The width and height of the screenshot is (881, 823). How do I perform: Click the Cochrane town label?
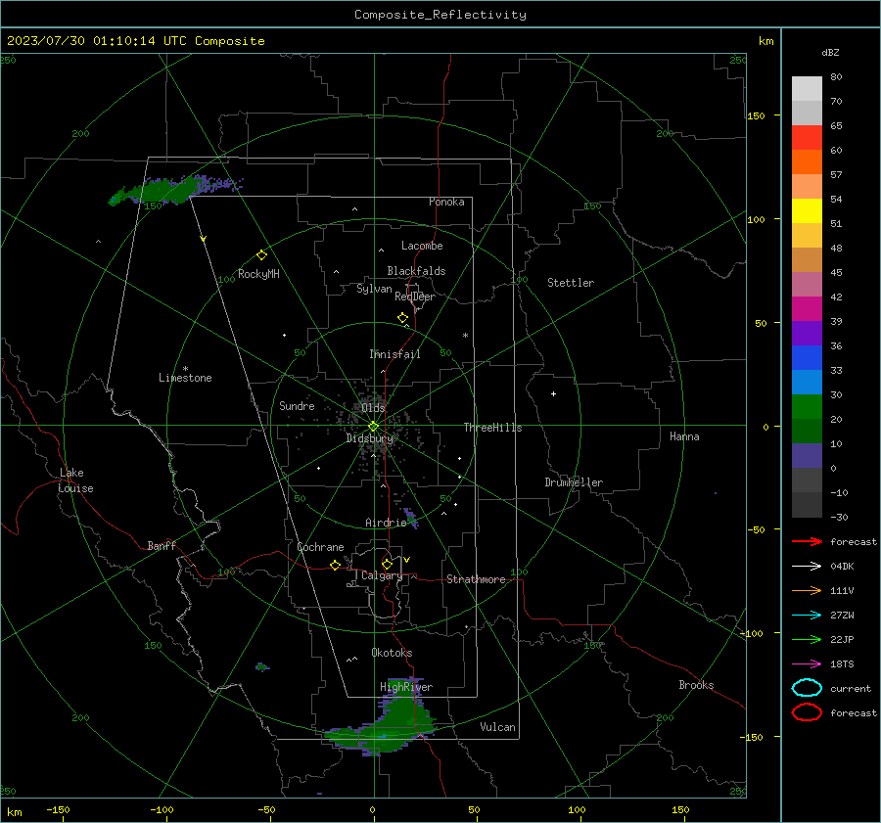tap(320, 547)
